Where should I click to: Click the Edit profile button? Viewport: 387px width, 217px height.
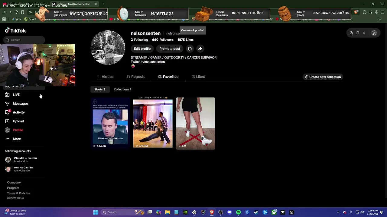tap(142, 49)
